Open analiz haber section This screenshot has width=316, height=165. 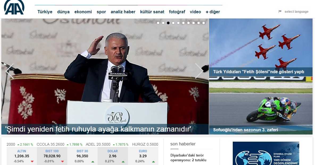123,12
